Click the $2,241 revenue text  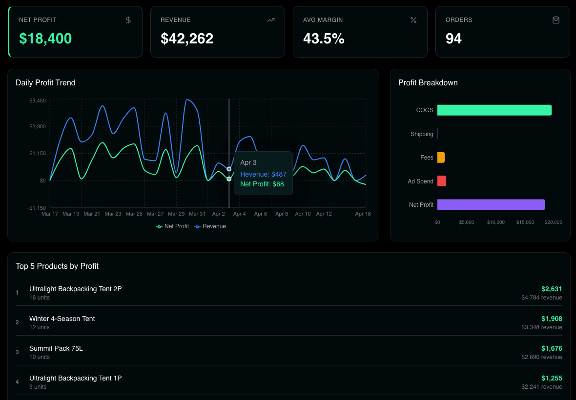pos(542,387)
